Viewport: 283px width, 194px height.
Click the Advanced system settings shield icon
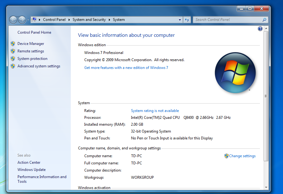pos(13,66)
